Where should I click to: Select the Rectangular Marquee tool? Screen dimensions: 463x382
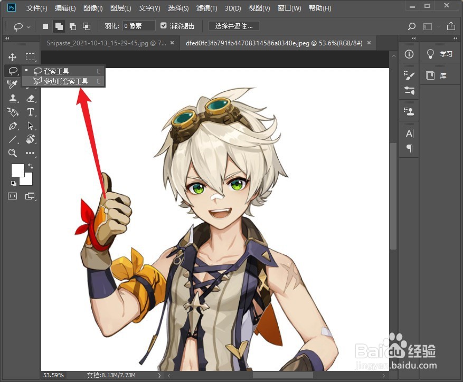tap(30, 57)
